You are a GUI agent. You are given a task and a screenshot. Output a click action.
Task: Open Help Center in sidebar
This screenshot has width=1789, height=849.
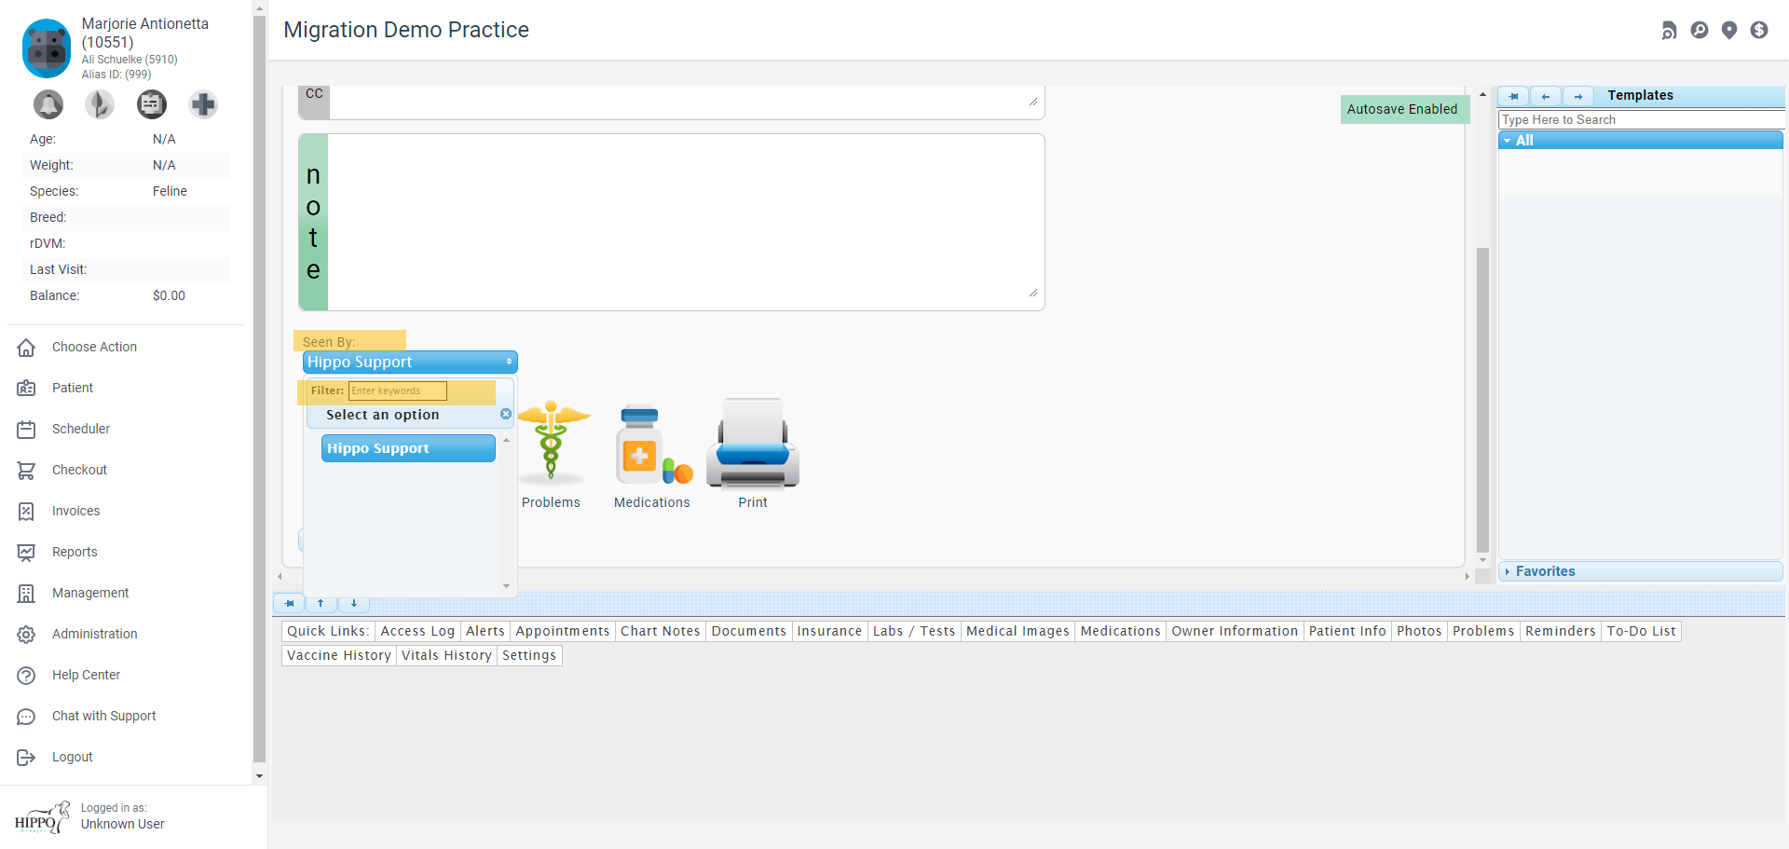[86, 675]
